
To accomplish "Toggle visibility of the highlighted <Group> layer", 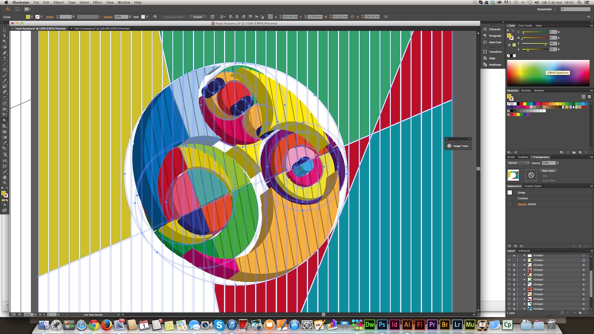I will tap(509, 260).
